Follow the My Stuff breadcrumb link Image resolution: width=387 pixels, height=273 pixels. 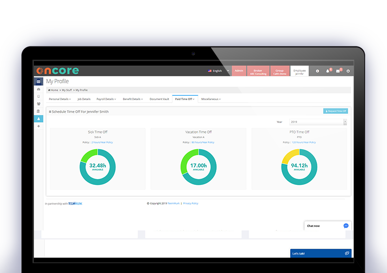(67, 90)
